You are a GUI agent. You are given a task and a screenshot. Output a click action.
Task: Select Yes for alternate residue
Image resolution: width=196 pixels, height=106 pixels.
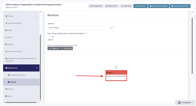click(x=49, y=37)
